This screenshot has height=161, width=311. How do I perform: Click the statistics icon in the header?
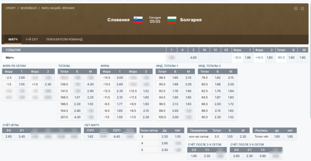(x=296, y=8)
